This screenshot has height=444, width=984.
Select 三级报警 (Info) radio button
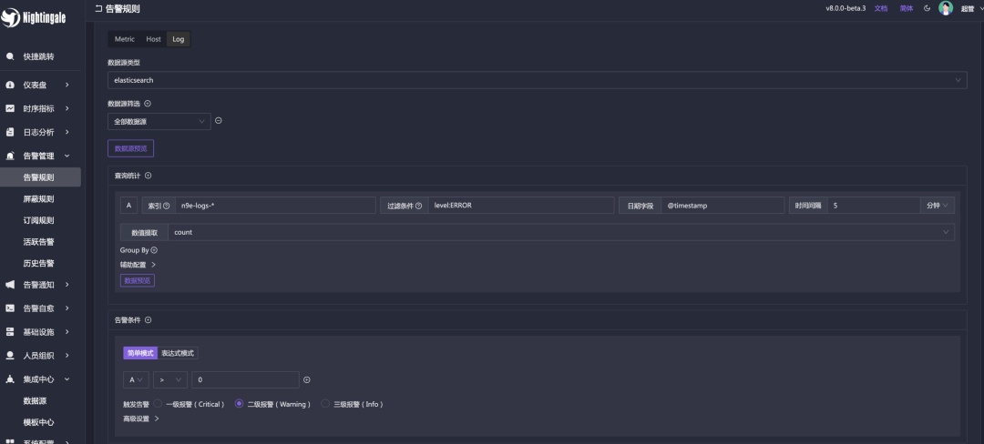(325, 404)
